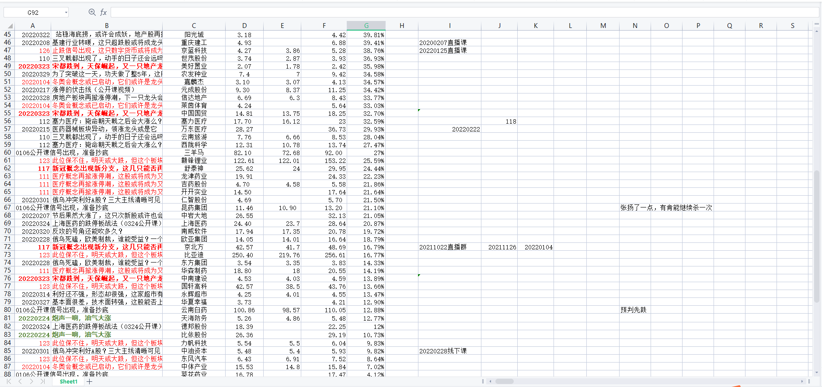Click the horizontal scrollbar left arrow
The width and height of the screenshot is (822, 387).
coord(491,381)
